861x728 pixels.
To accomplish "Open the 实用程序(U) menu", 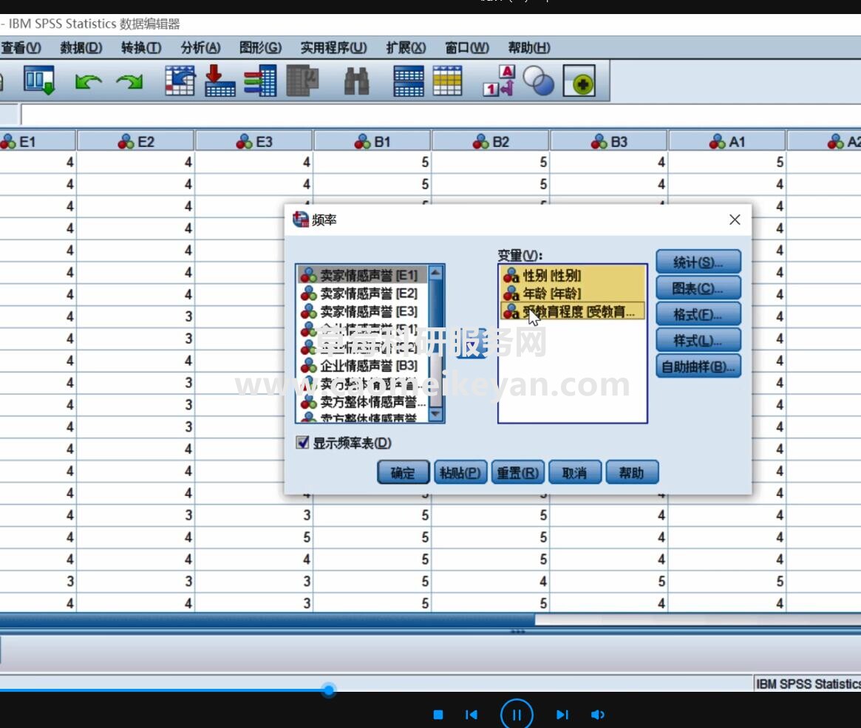I will (x=334, y=48).
